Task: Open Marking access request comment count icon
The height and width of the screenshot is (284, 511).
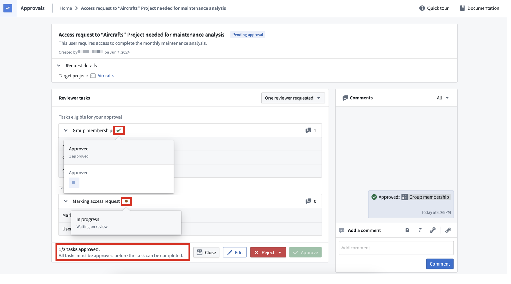Action: pos(308,201)
